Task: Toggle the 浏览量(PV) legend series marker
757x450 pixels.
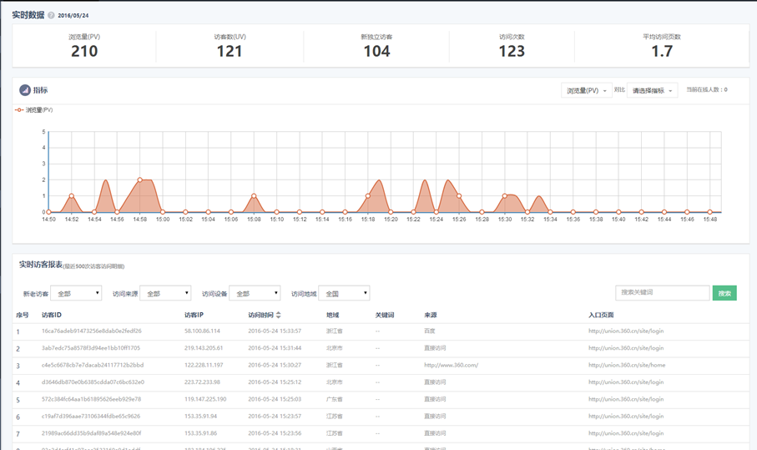Action: [x=19, y=110]
